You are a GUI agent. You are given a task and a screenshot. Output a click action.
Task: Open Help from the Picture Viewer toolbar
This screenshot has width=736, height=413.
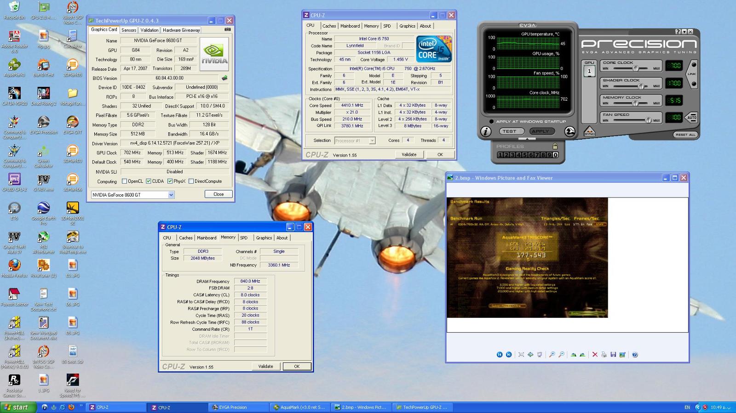coord(635,354)
